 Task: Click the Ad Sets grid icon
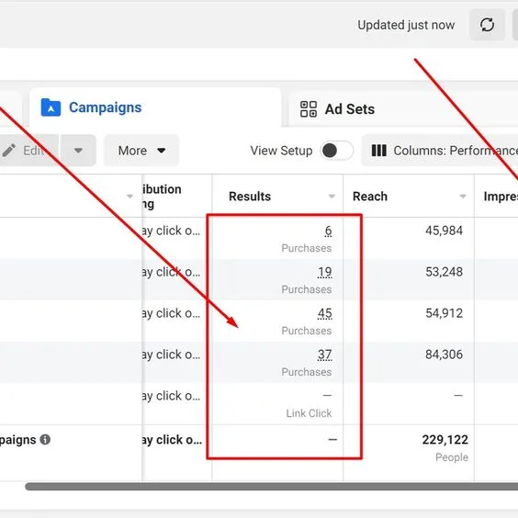(x=309, y=109)
